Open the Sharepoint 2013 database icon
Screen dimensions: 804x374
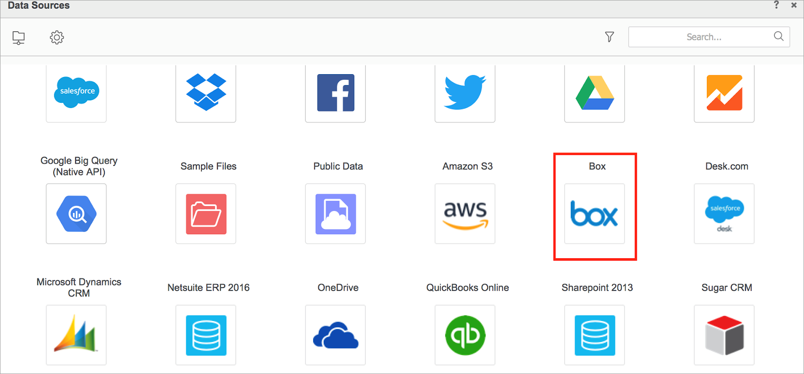595,335
